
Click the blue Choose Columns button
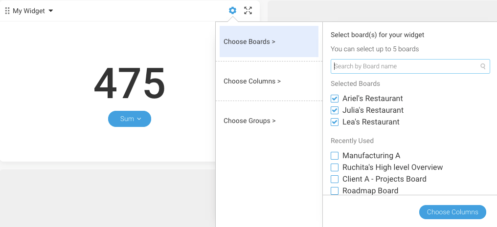[452, 212]
